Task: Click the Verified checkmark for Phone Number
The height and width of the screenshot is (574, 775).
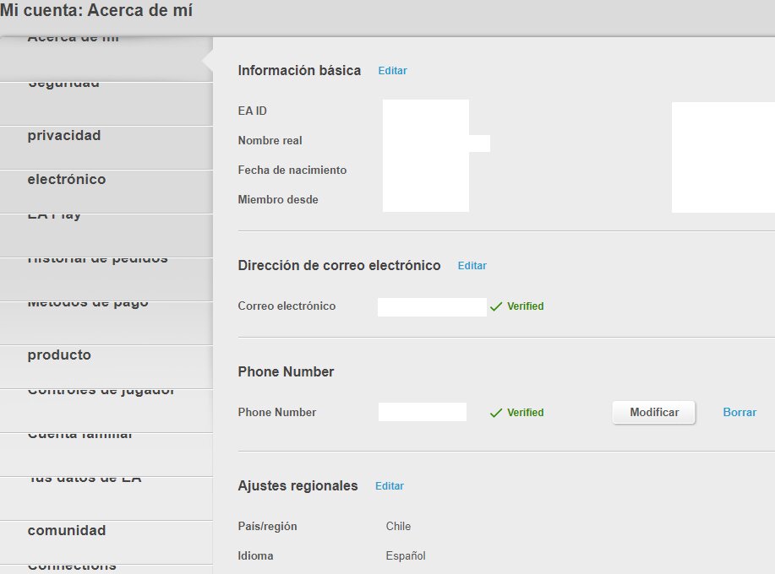Action: (496, 413)
